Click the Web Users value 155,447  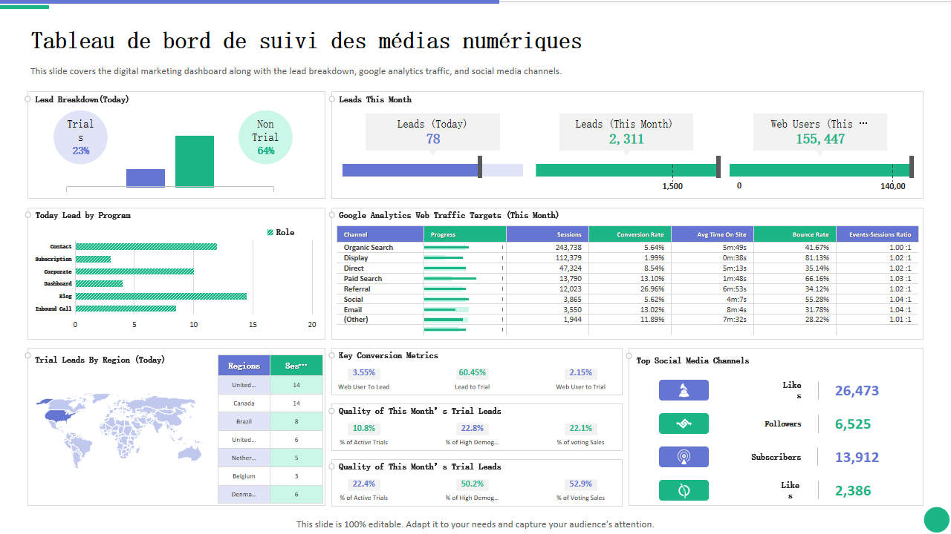coord(820,139)
